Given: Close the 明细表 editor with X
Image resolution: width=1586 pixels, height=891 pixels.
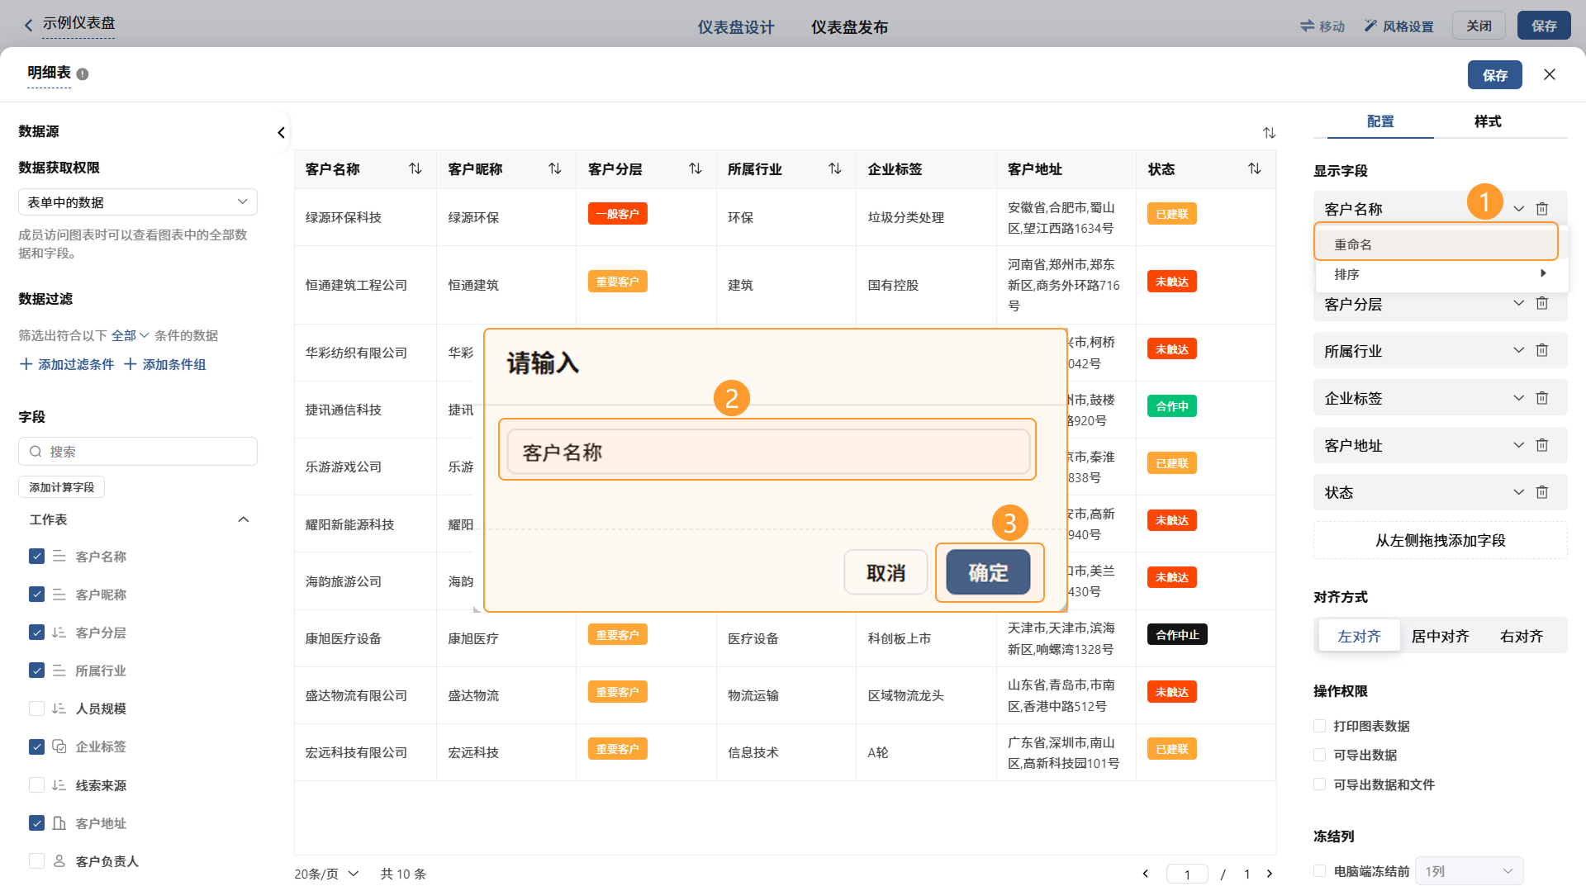Looking at the screenshot, I should (x=1550, y=74).
